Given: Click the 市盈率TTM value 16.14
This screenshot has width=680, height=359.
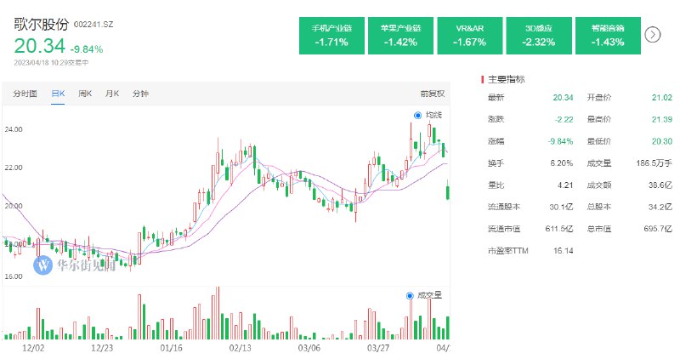Looking at the screenshot, I should point(563,251).
